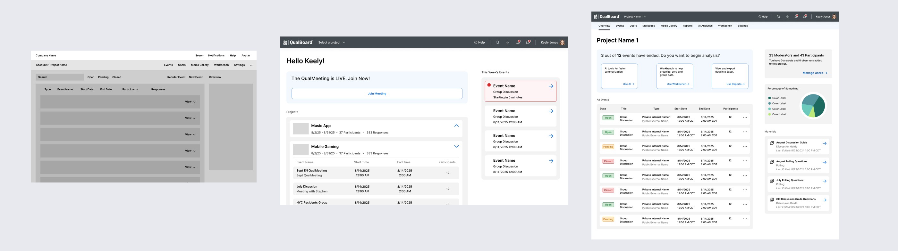Open Workbench tab in Project Name 1
This screenshot has width=898, height=251.
(x=725, y=26)
